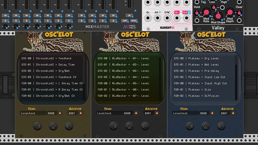Toggle the Receive LED on Plateau OSC'elot
Screen dimensions: 258x145
pos(233,113)
